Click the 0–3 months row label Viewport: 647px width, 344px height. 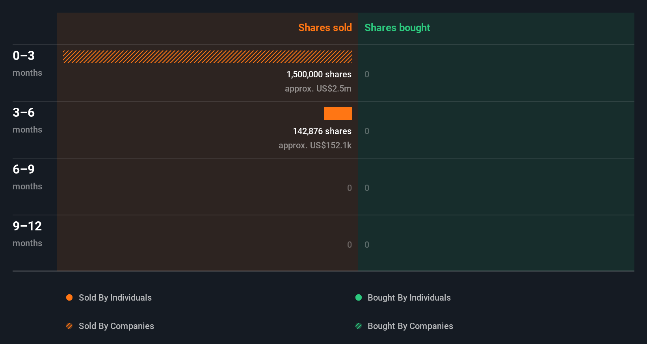27,63
